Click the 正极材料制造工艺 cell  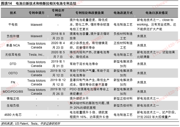[123, 45]
